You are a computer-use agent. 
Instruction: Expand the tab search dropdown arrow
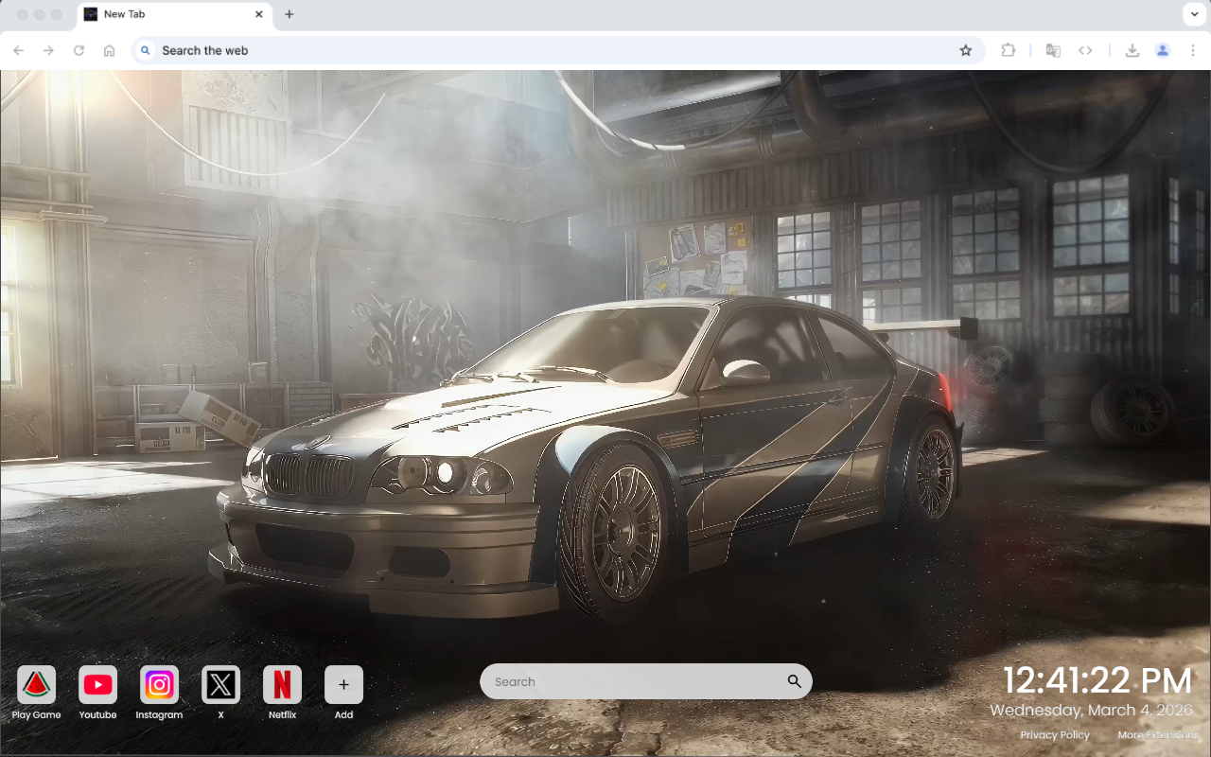1193,14
